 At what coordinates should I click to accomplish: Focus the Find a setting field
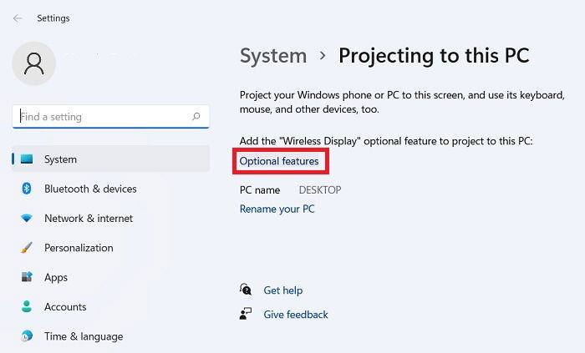[x=100, y=117]
